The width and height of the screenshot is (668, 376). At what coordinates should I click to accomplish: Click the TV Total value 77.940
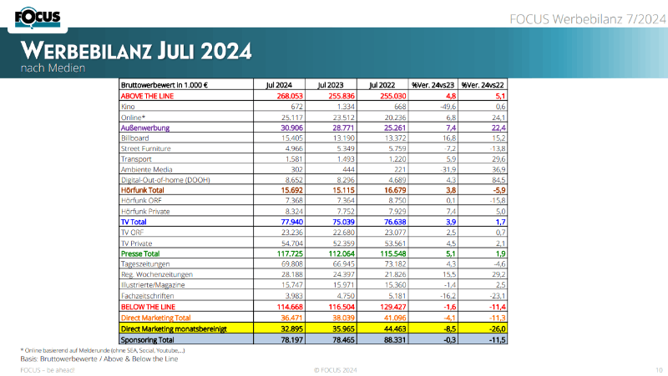click(x=291, y=222)
